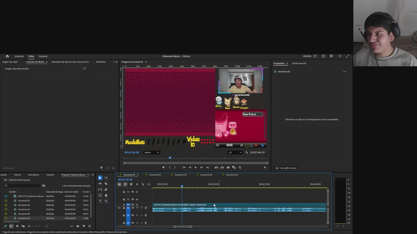This screenshot has width=417, height=234.
Task: Open the button editor plus icon
Action: pos(265,167)
